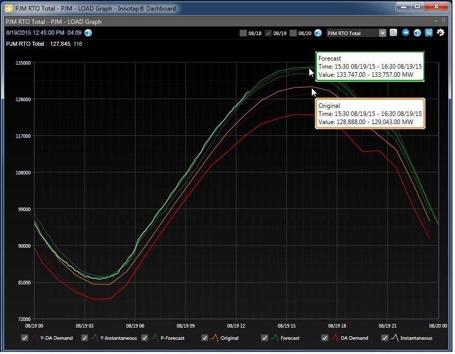
Task: Click the speaker icon next to 08/20 checkbox
Action: [318, 33]
